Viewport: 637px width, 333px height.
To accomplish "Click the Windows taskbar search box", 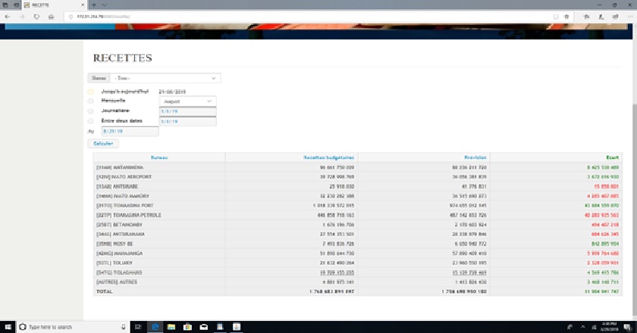I will click(x=68, y=327).
